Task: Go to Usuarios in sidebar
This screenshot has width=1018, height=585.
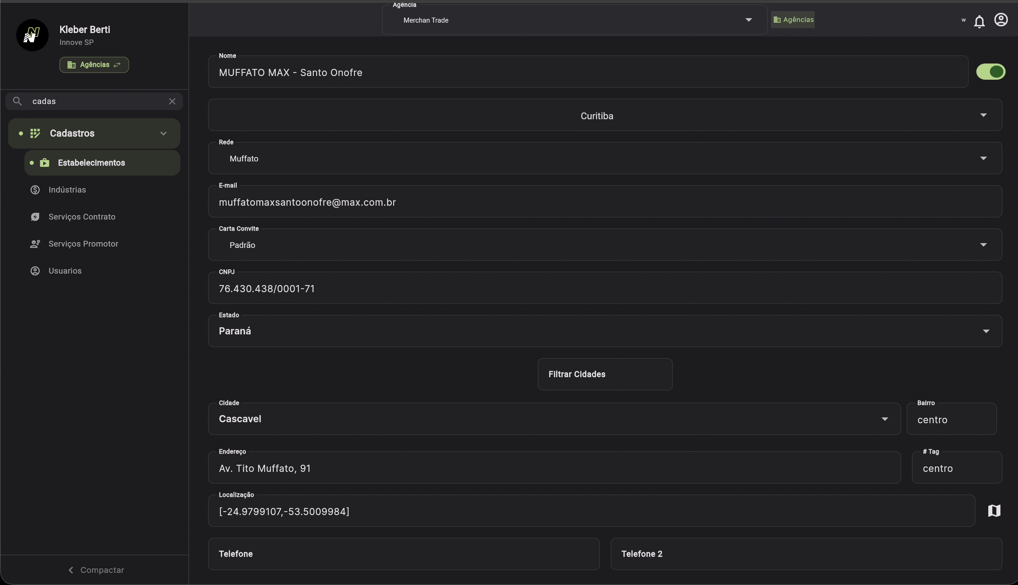Action: 65,271
